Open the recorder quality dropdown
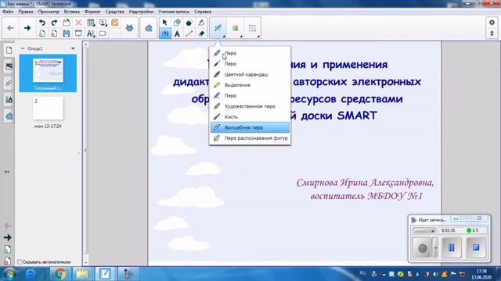This screenshot has width=501, height=281. (x=424, y=230)
